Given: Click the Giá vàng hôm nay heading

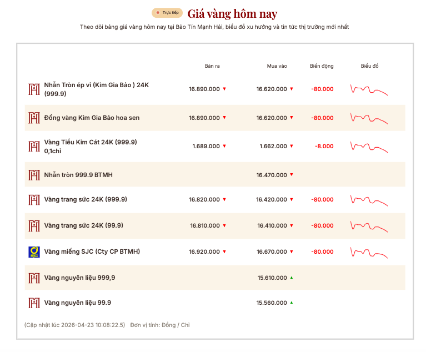Looking at the screenshot, I should point(232,13).
